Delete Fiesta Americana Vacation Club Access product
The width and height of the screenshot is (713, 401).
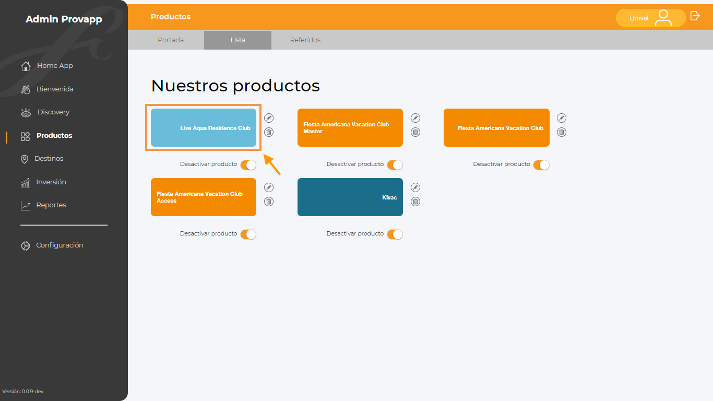pos(269,202)
